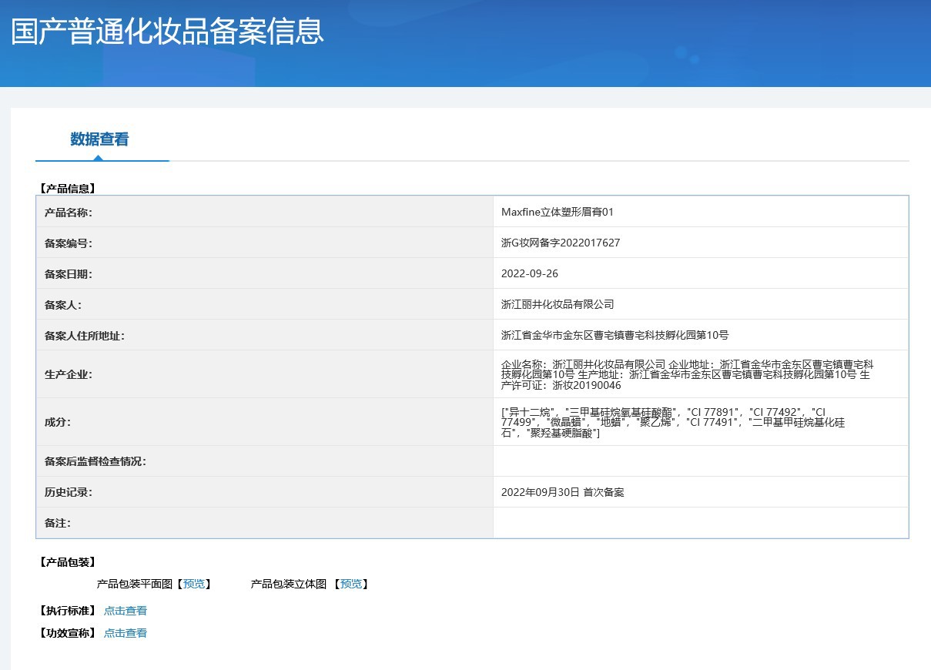Click the 备案日期 row label

pyautogui.click(x=69, y=273)
